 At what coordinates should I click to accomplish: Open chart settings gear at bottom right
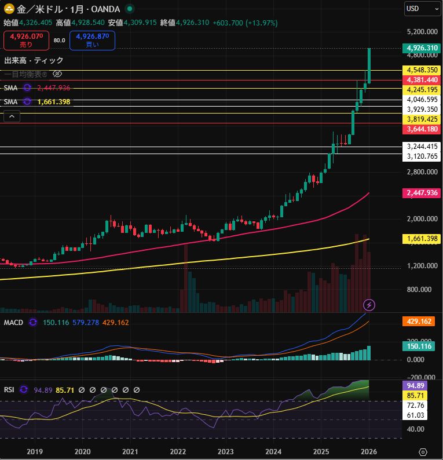click(423, 451)
